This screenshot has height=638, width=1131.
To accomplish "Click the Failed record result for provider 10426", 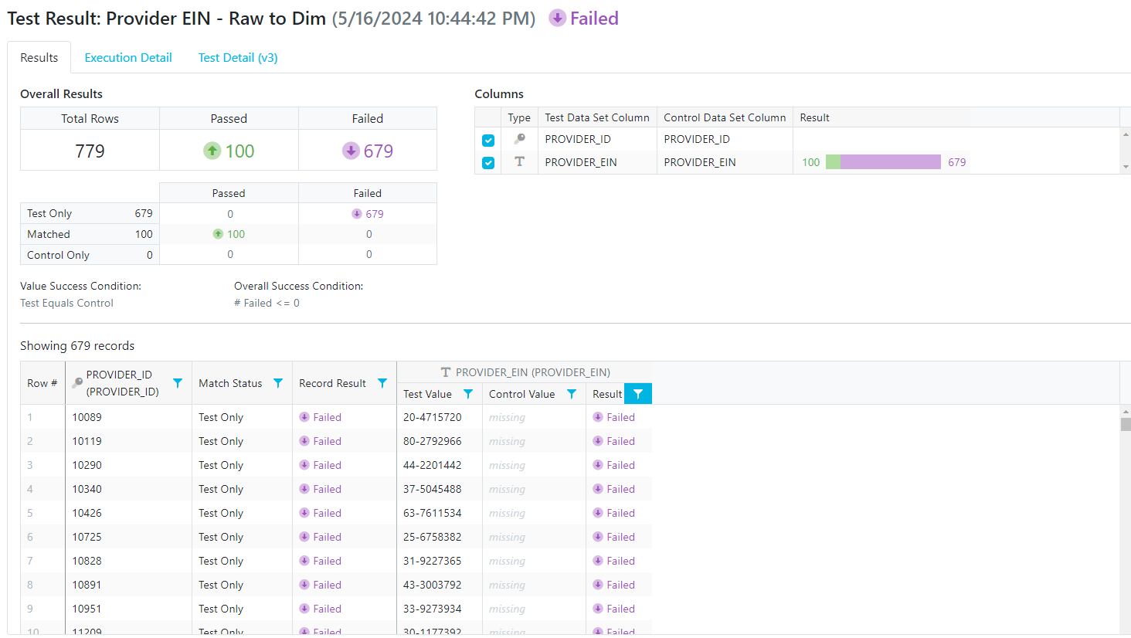I will 327,513.
